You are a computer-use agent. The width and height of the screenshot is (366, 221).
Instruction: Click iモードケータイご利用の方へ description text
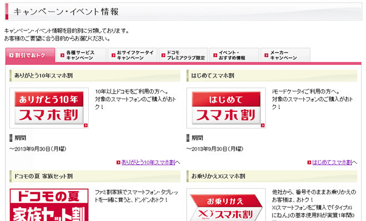point(312,99)
